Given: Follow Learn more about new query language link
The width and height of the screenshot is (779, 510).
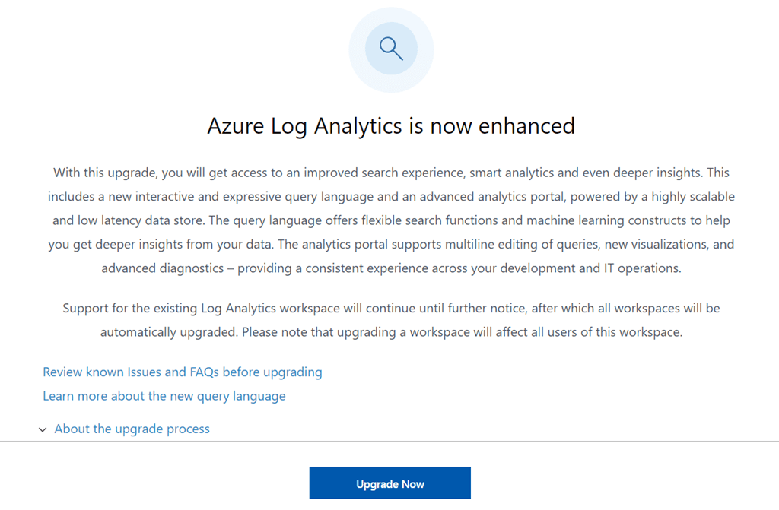Looking at the screenshot, I should [x=164, y=396].
